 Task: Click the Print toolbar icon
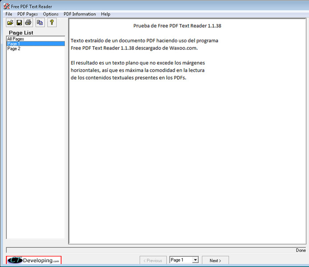28,22
